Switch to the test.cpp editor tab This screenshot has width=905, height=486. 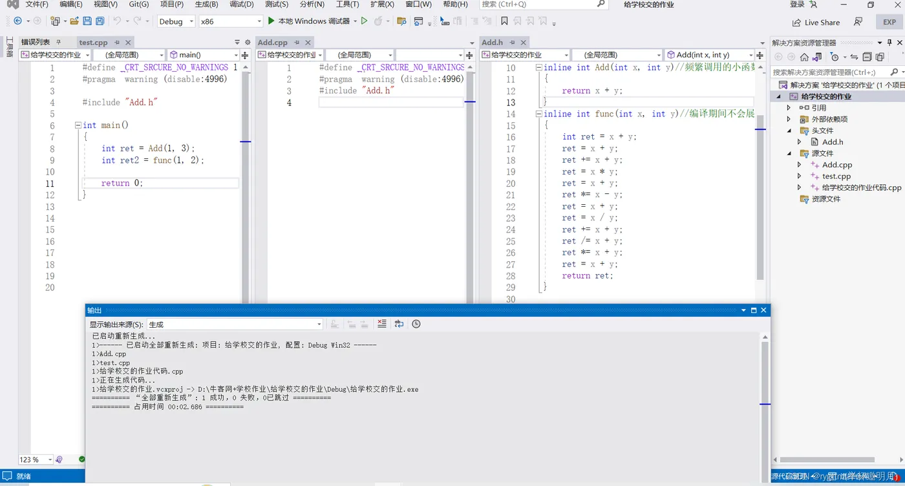pos(94,43)
